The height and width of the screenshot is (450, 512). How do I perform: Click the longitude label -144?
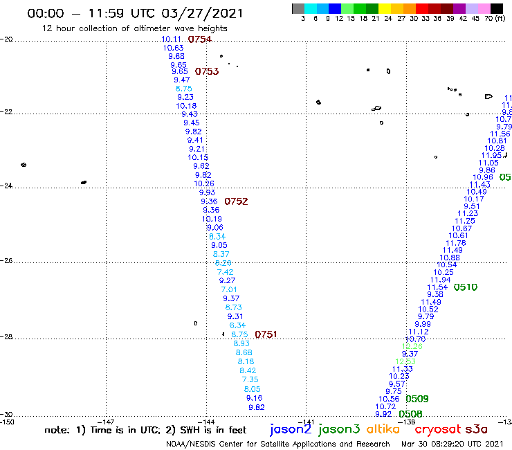[x=206, y=422]
